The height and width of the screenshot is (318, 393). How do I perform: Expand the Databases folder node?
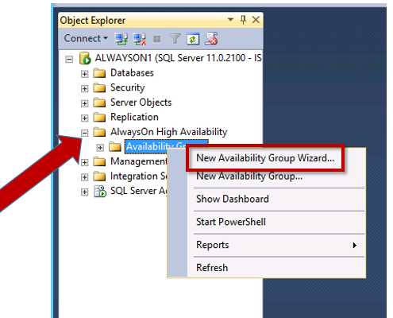[84, 74]
